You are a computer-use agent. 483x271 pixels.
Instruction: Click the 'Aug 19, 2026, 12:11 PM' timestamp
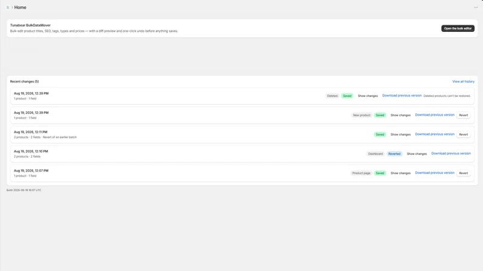tap(31, 132)
